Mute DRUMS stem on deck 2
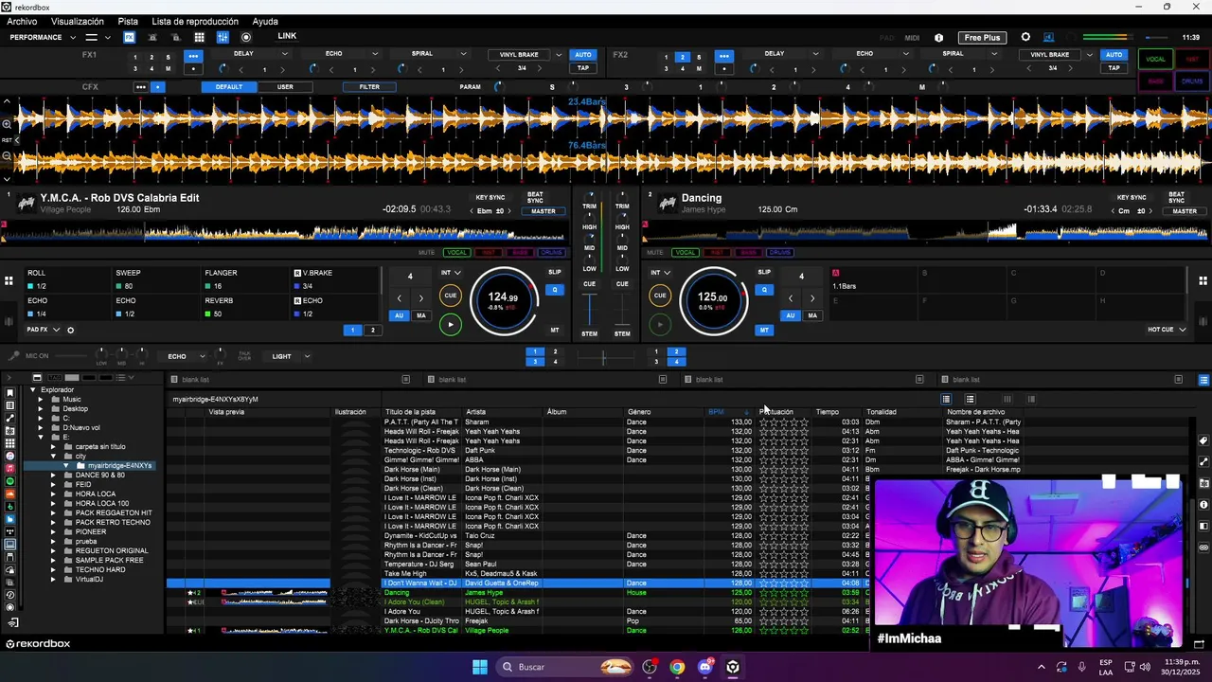1212x682 pixels. tap(779, 252)
